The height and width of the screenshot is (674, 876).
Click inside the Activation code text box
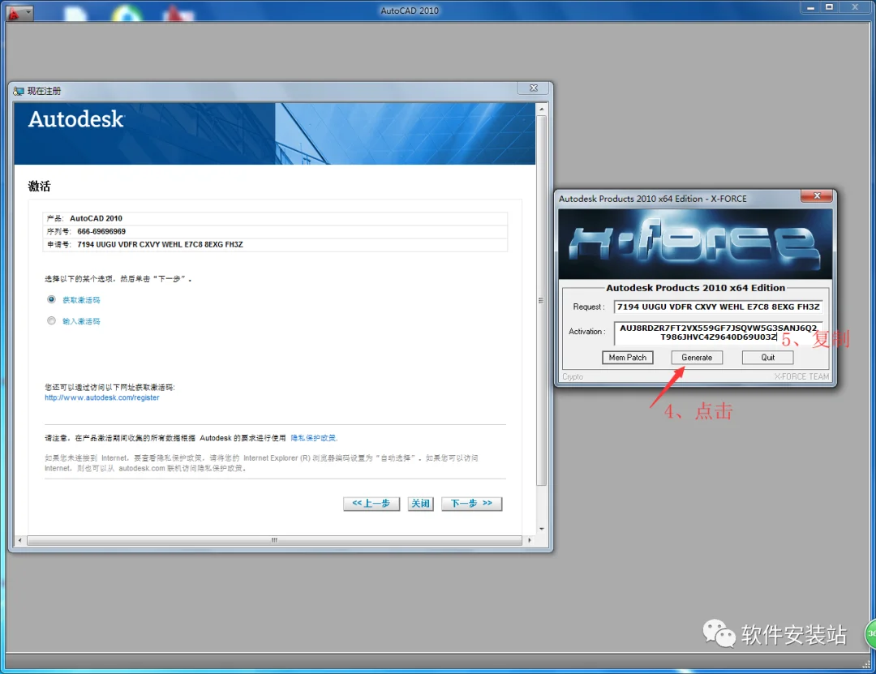coord(719,333)
